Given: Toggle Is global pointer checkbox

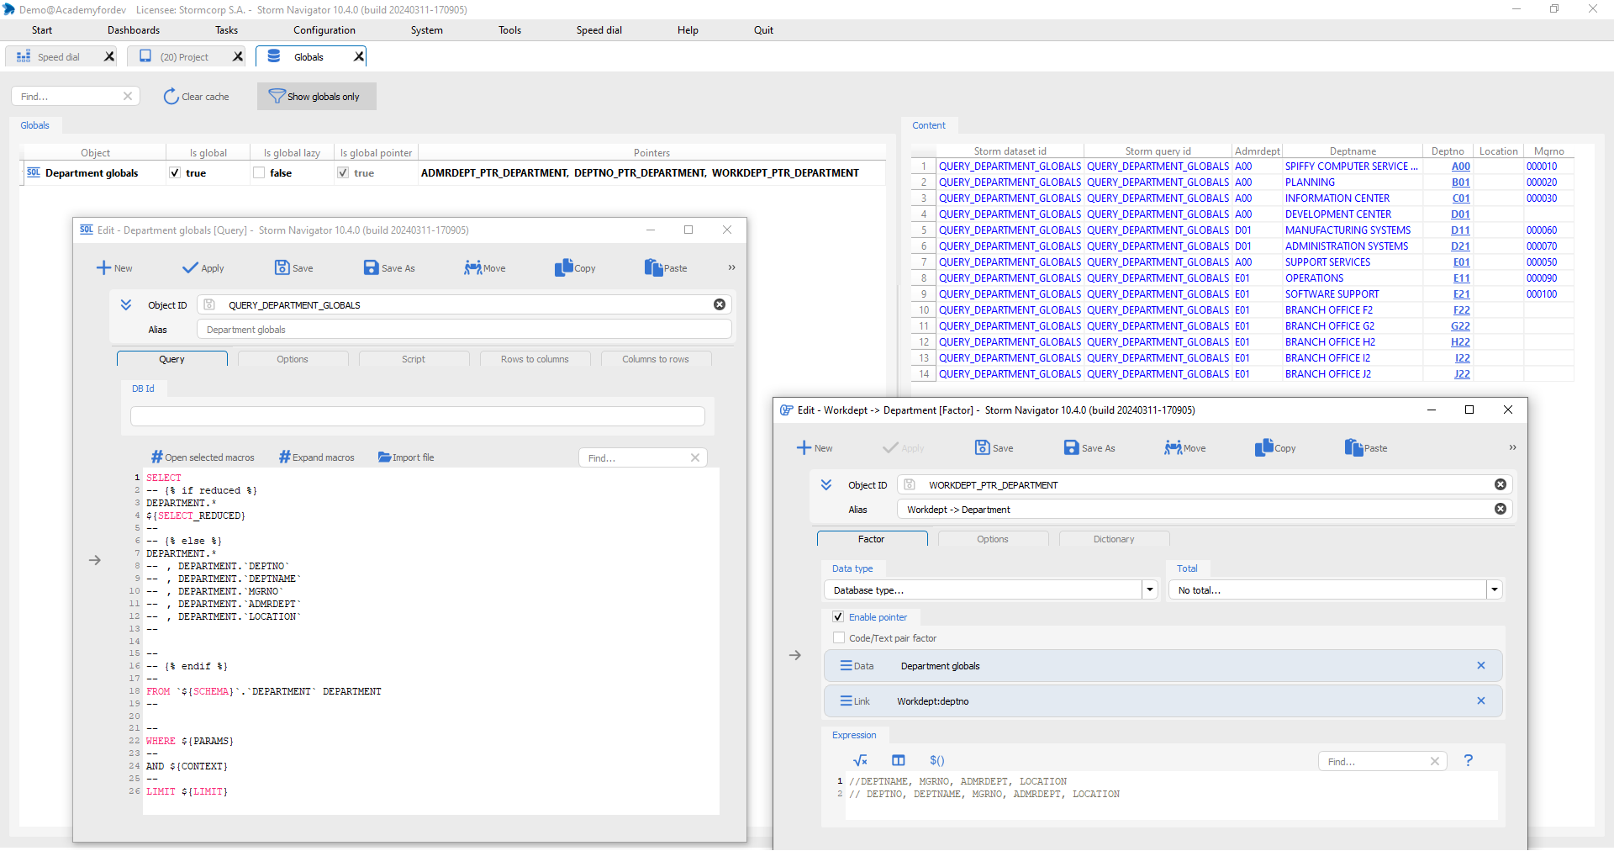Looking at the screenshot, I should click(343, 172).
